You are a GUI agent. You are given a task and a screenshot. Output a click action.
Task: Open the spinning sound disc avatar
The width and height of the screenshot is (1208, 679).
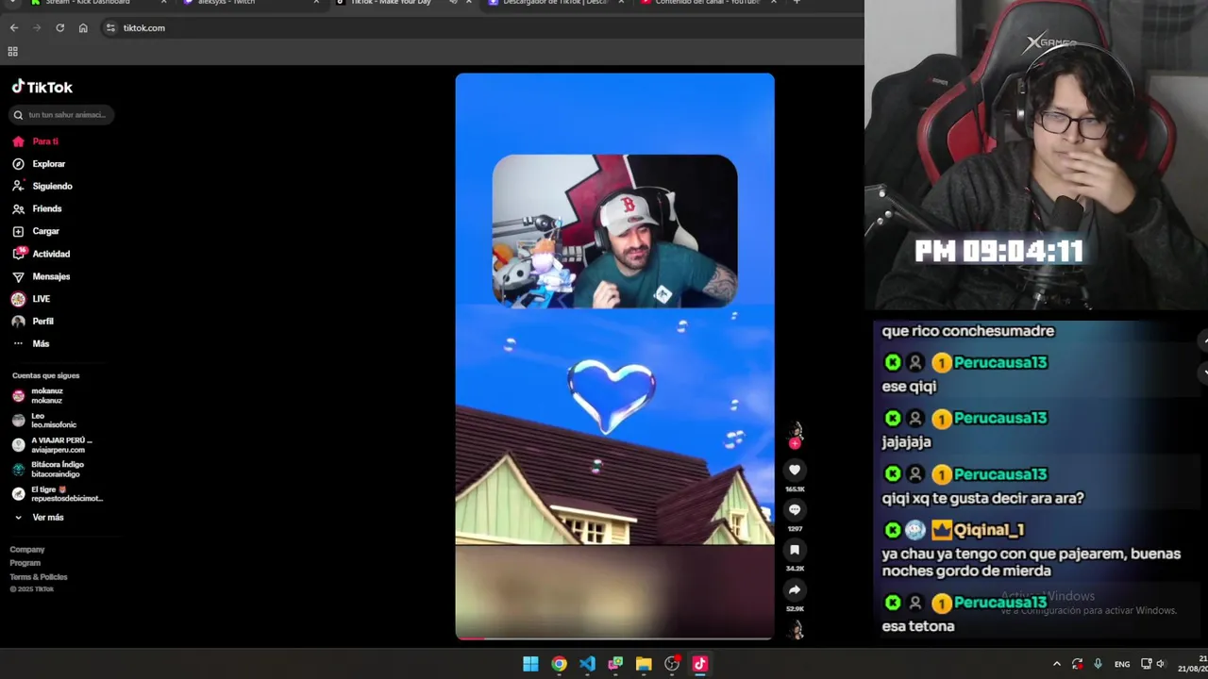[796, 630]
